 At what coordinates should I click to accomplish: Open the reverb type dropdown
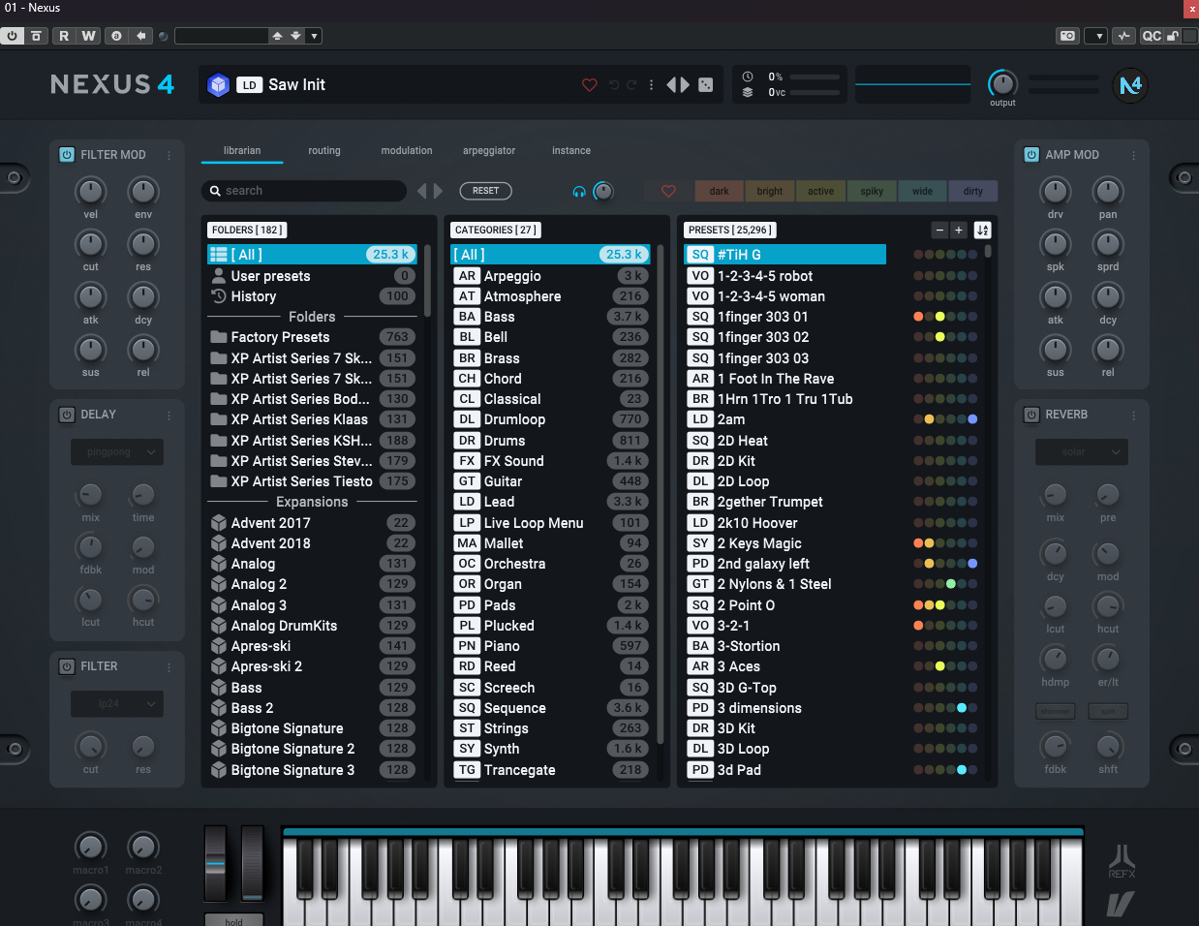(x=1082, y=452)
